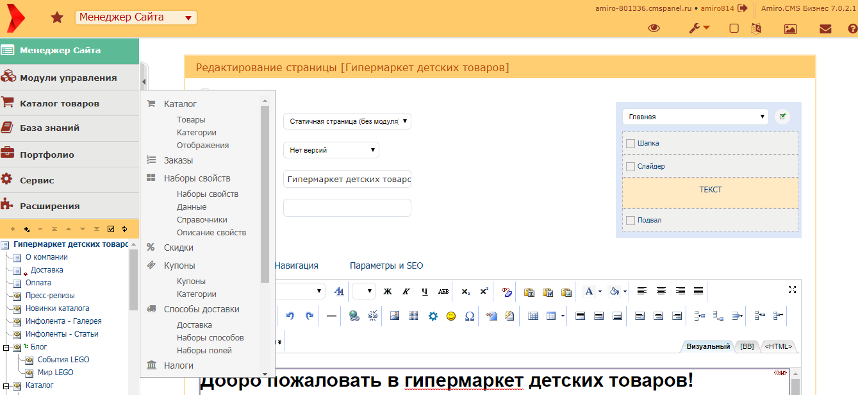Click the Insert Image icon in the editor
The image size is (858, 395).
point(394,315)
